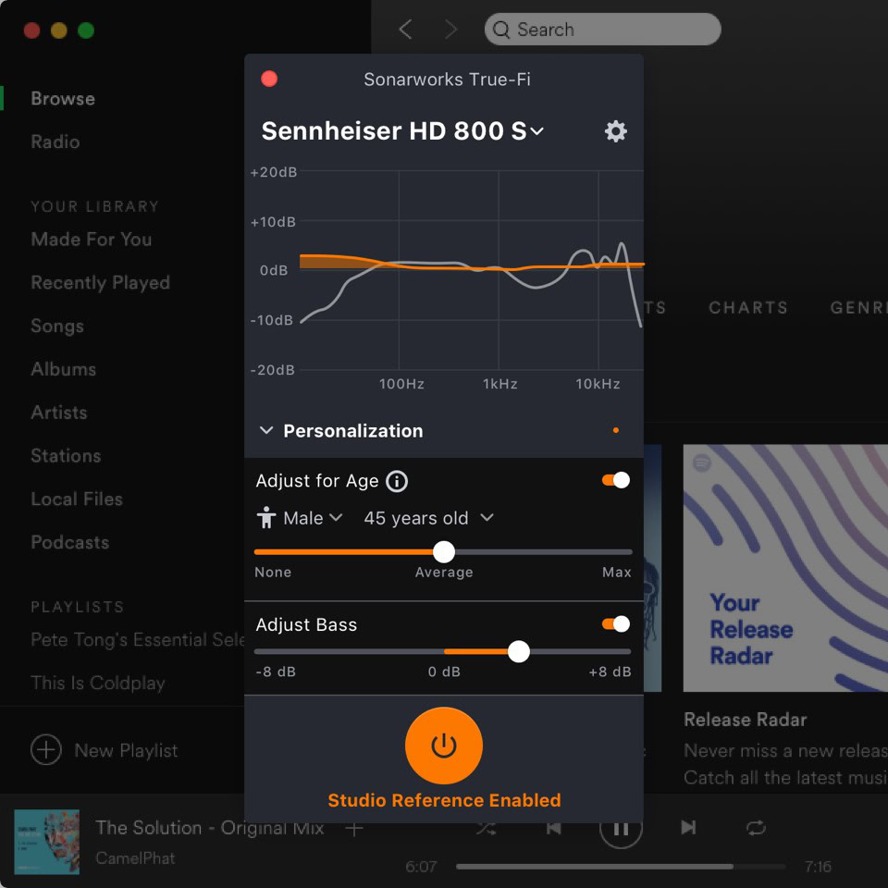Turn off Adjust for Age

tap(614, 480)
